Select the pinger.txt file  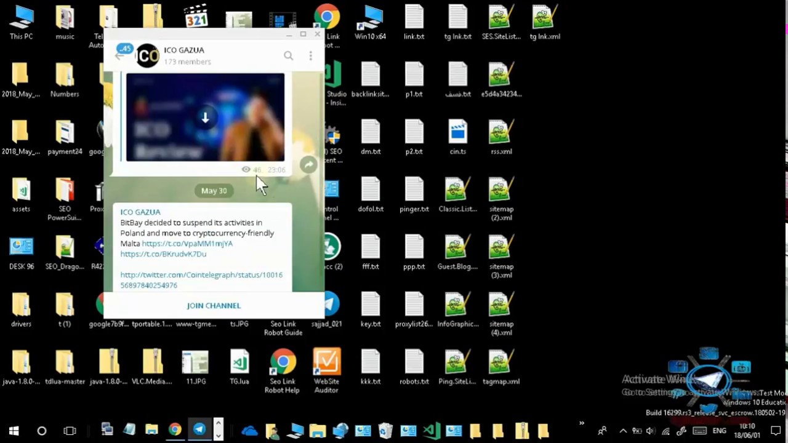[x=414, y=196]
